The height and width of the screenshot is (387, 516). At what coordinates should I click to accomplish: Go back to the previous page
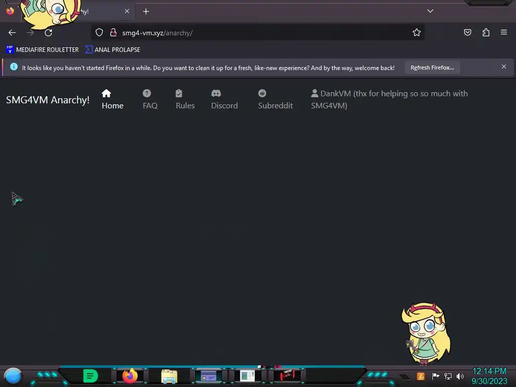pyautogui.click(x=12, y=33)
